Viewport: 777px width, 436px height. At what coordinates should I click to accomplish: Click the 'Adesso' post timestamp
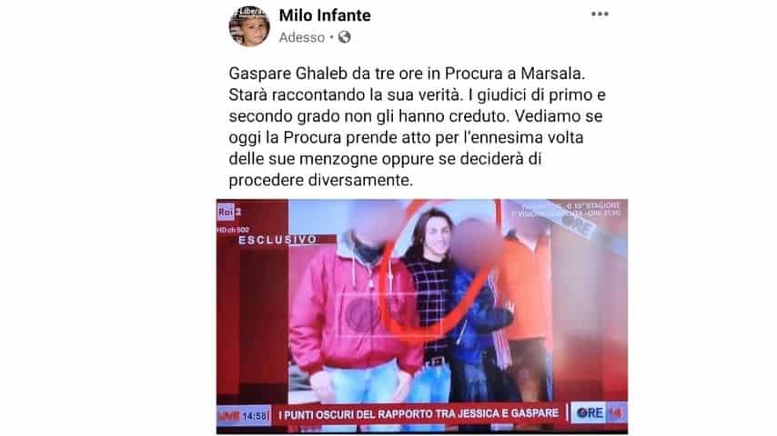302,37
